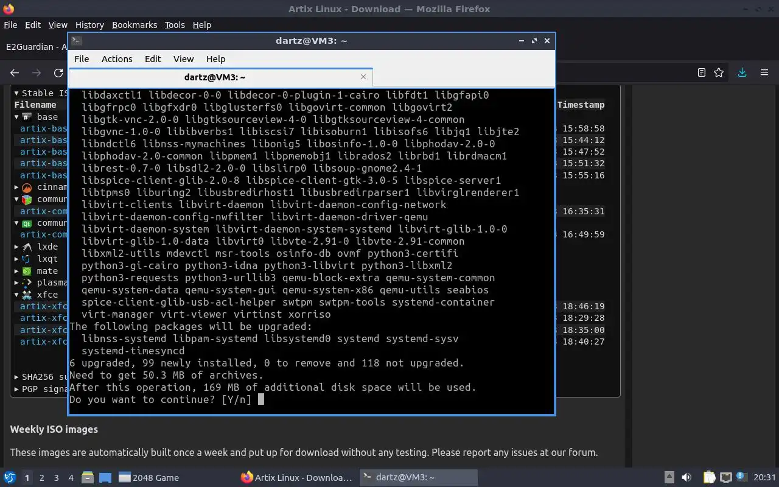Viewport: 779px width, 487px height.
Task: Click the plasma edition icon
Action: (x=27, y=282)
